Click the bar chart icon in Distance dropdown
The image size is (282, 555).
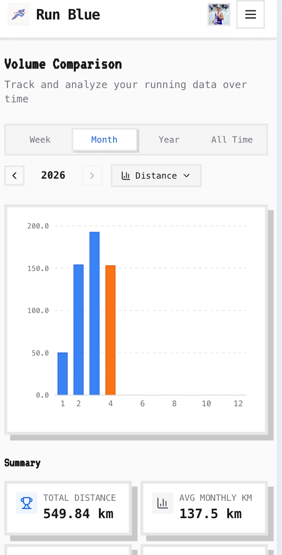126,176
